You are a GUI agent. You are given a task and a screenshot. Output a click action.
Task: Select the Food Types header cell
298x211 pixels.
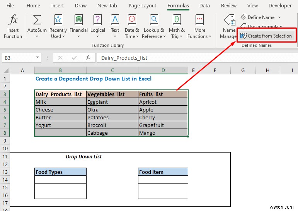coord(60,172)
